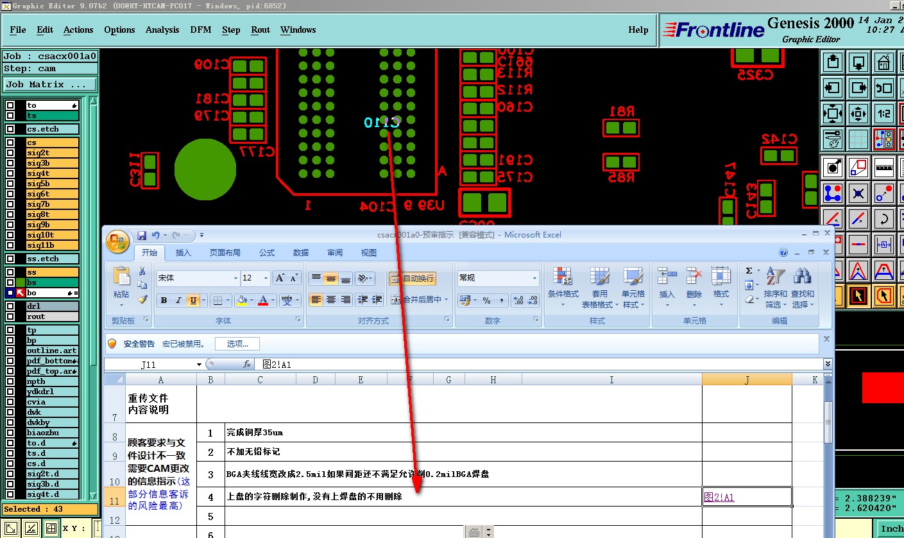
Task: Open the number format 常规 dropdown
Action: [x=534, y=278]
